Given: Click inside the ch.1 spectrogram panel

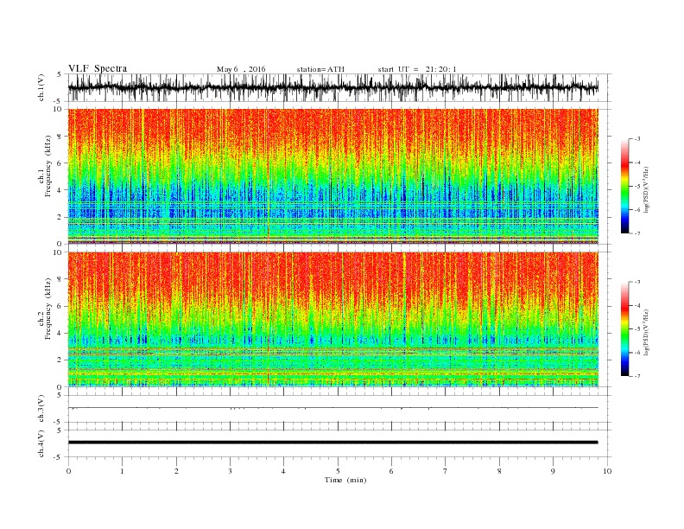Looking at the screenshot, I should coord(332,176).
